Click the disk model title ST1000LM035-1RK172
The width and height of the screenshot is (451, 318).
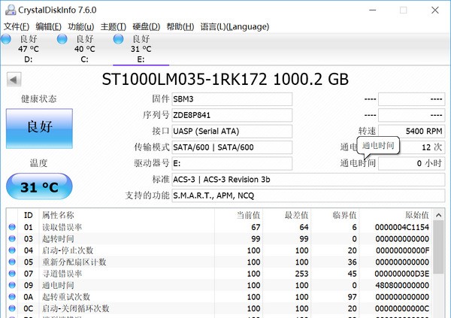pos(184,80)
